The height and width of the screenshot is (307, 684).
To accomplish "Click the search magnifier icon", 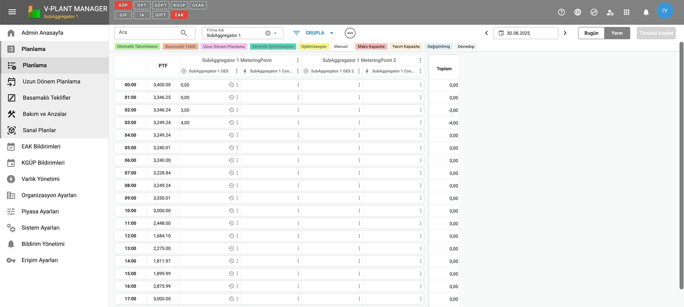I will tap(184, 33).
